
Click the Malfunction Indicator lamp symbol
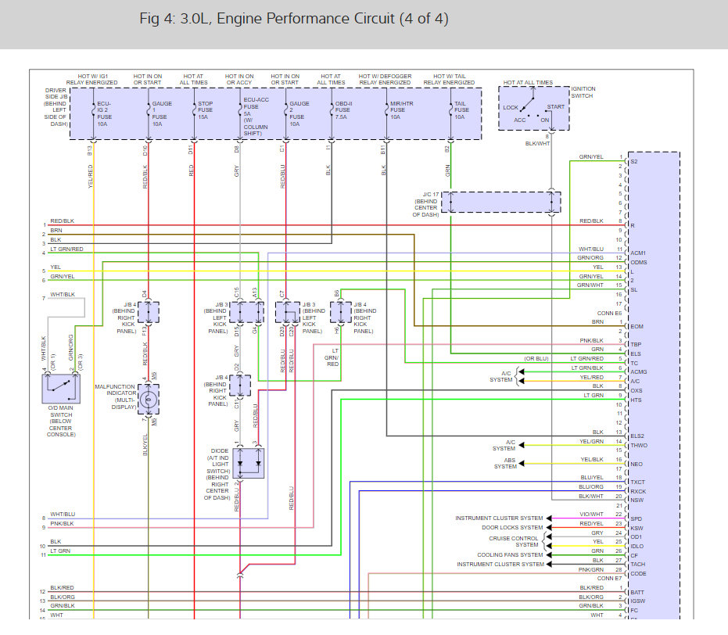(149, 399)
